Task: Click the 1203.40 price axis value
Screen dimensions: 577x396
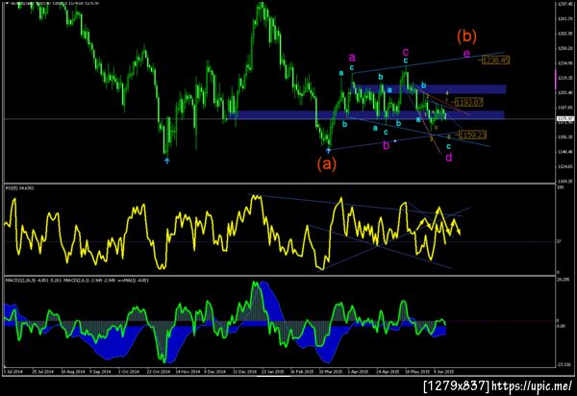Action: click(565, 92)
